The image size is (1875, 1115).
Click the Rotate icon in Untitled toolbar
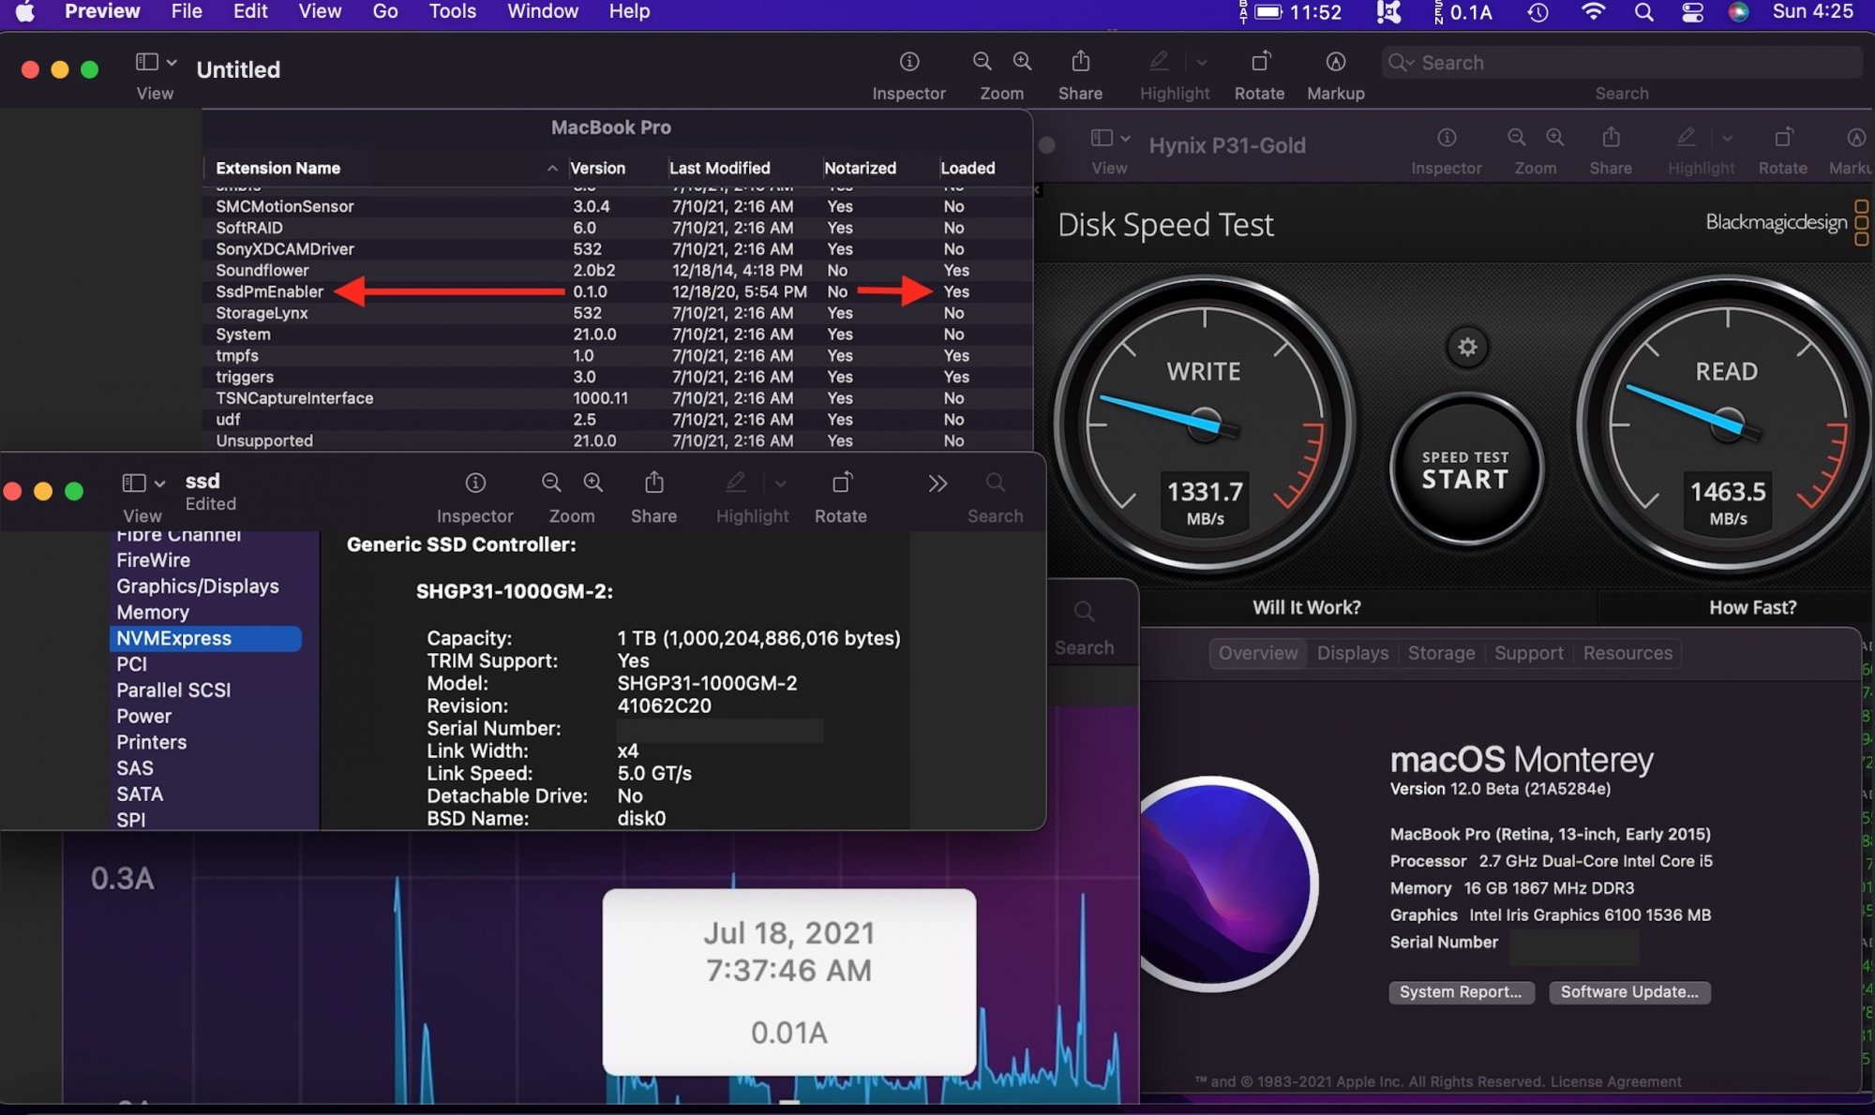tap(1259, 62)
